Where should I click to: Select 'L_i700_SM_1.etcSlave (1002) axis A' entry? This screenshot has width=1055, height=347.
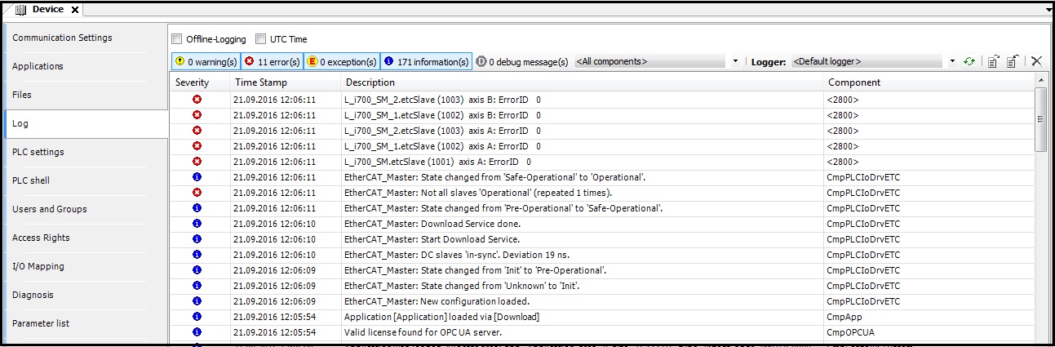coord(602,146)
